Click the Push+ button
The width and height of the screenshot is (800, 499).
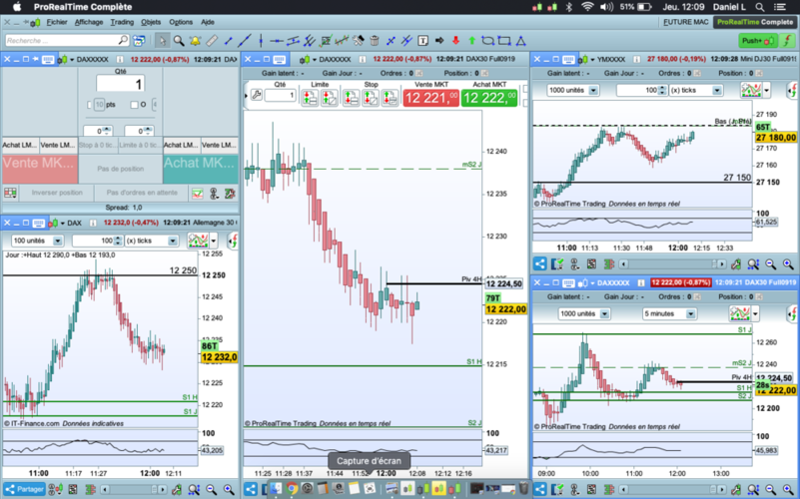[758, 40]
